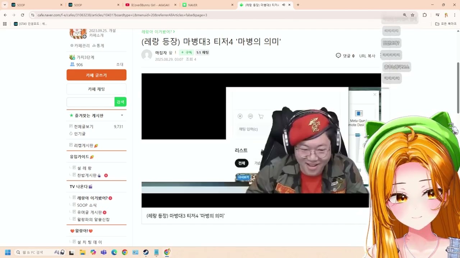Screen dimensions: 460x258
Task: Expand the 즐겨찾는 게시판 dropdown arrow
Action: click(122, 115)
